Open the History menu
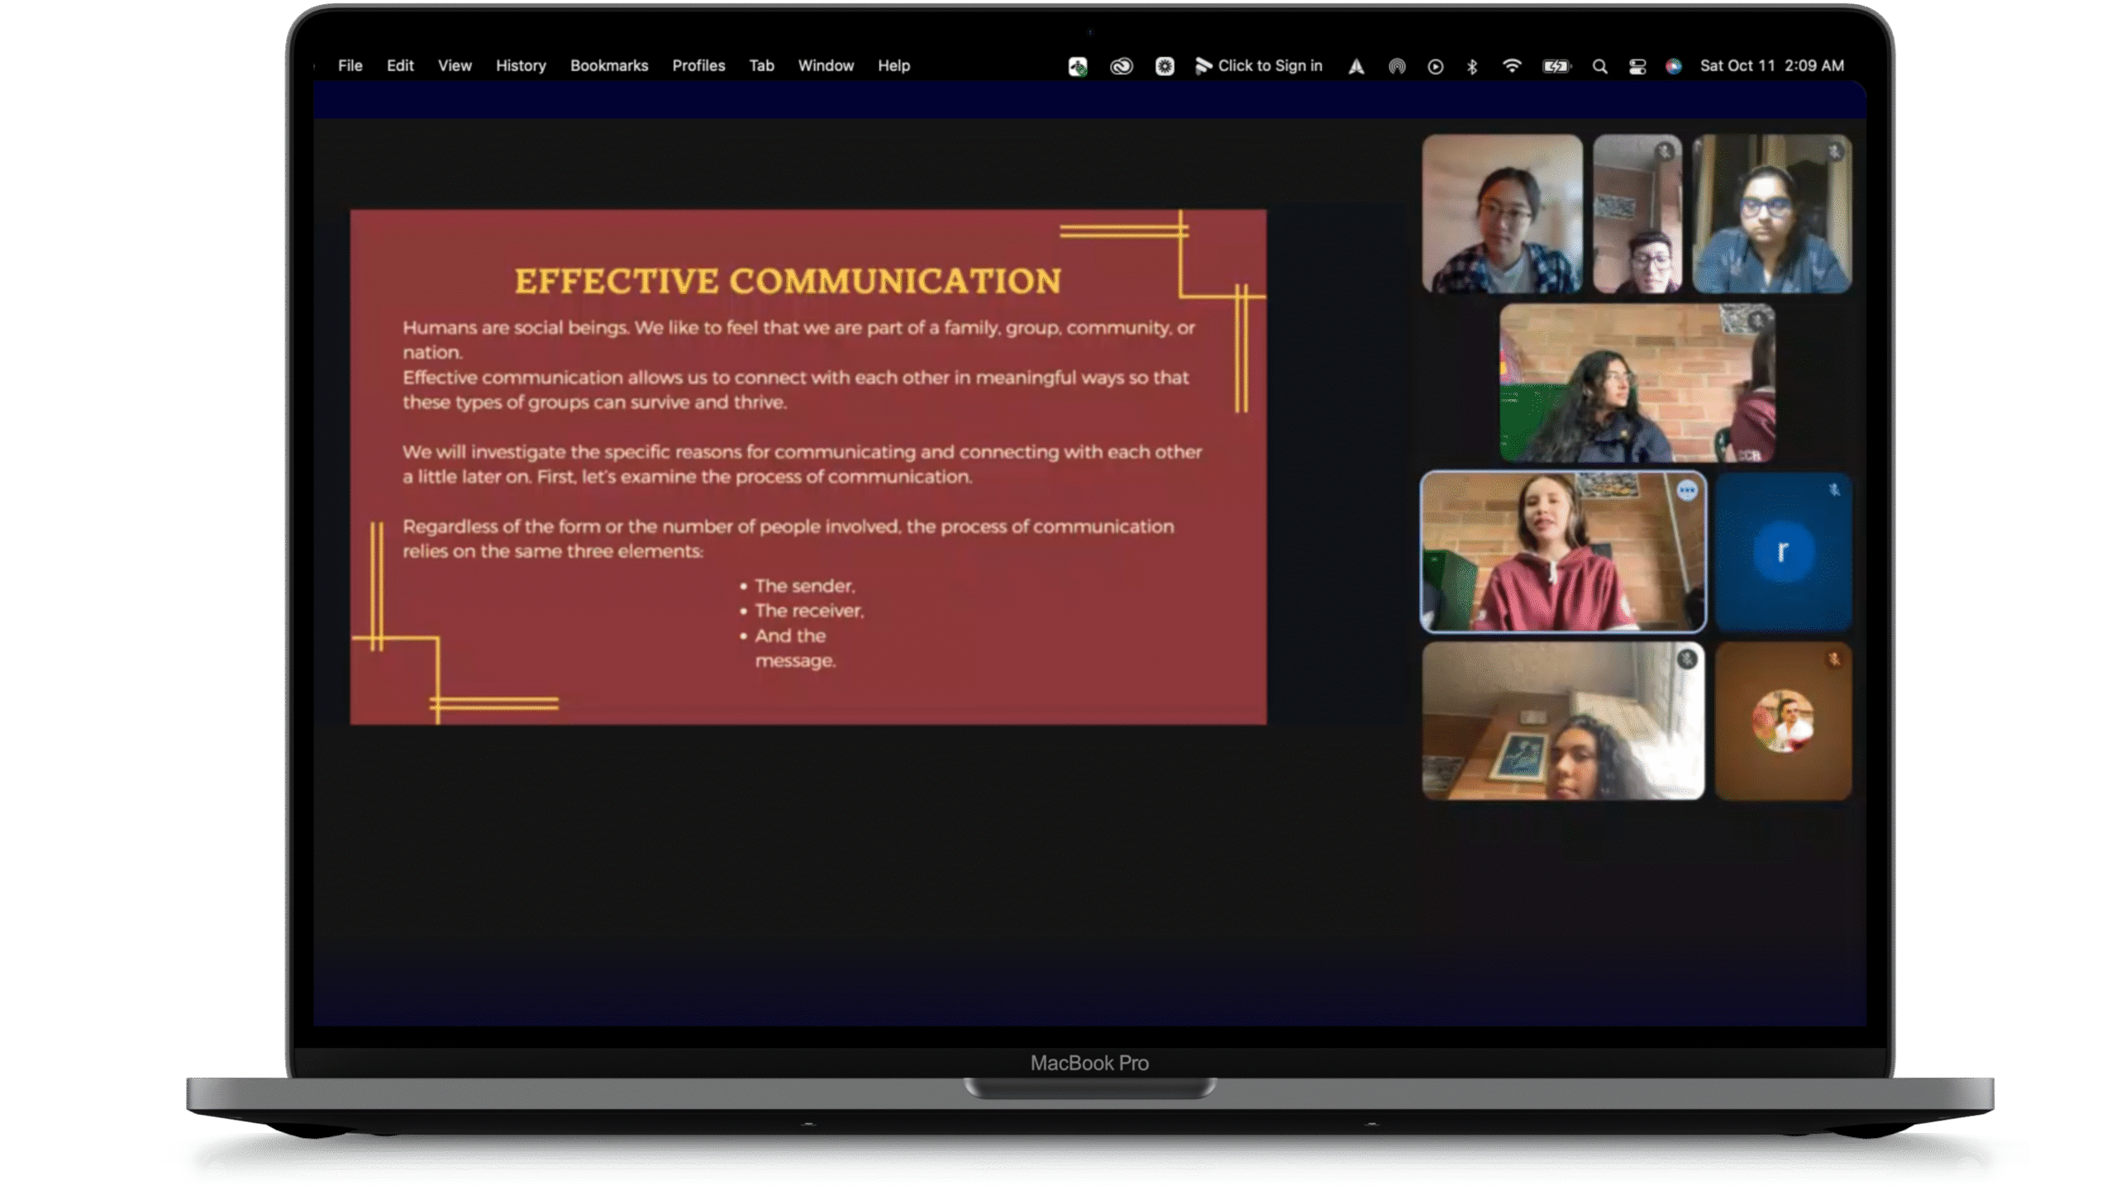 tap(521, 66)
